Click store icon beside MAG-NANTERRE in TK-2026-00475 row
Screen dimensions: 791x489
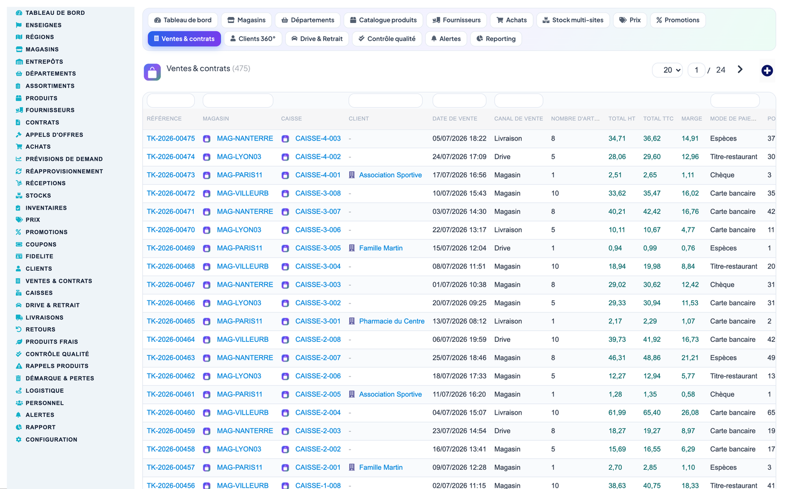click(x=207, y=139)
